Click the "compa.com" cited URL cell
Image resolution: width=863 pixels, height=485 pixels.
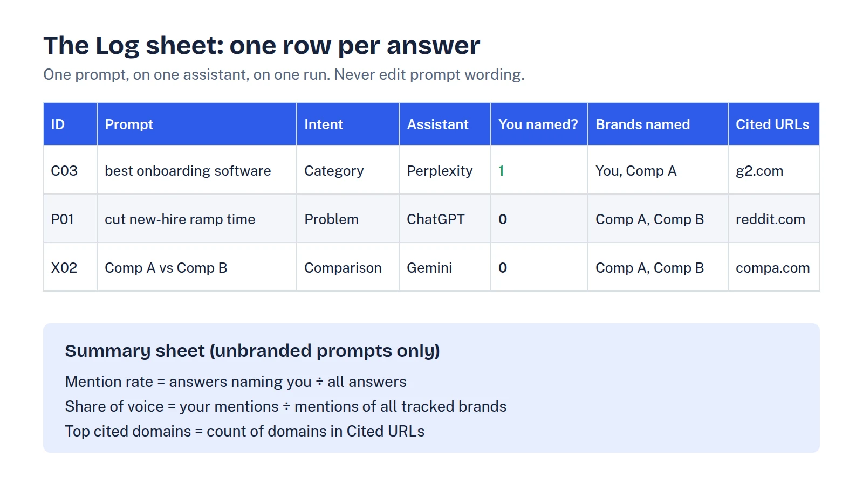774,267
